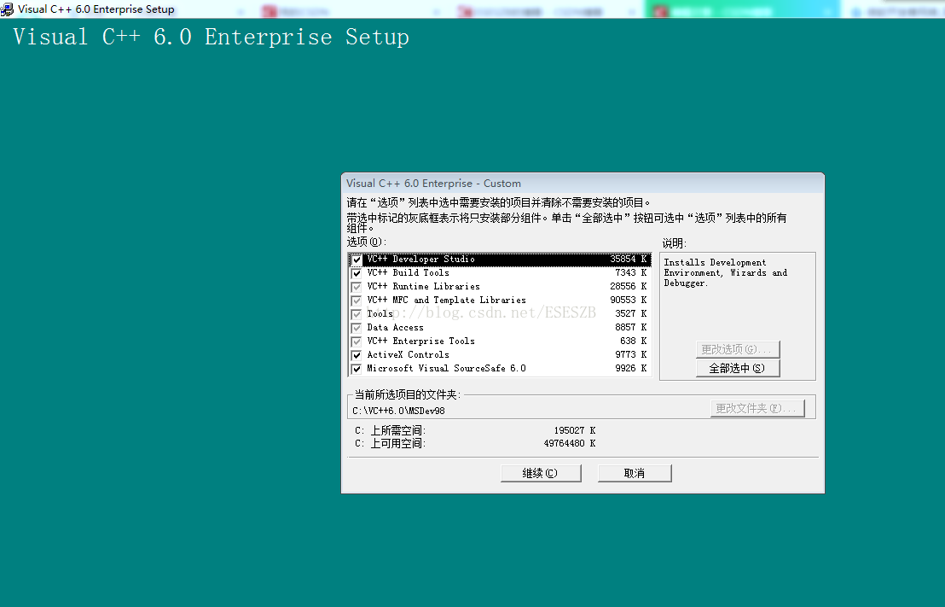The image size is (945, 607).
Task: Click the size value 35854 K
Action: [628, 259]
